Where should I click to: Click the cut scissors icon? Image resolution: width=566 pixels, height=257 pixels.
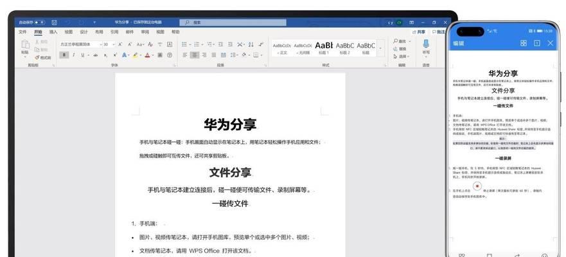click(37, 42)
